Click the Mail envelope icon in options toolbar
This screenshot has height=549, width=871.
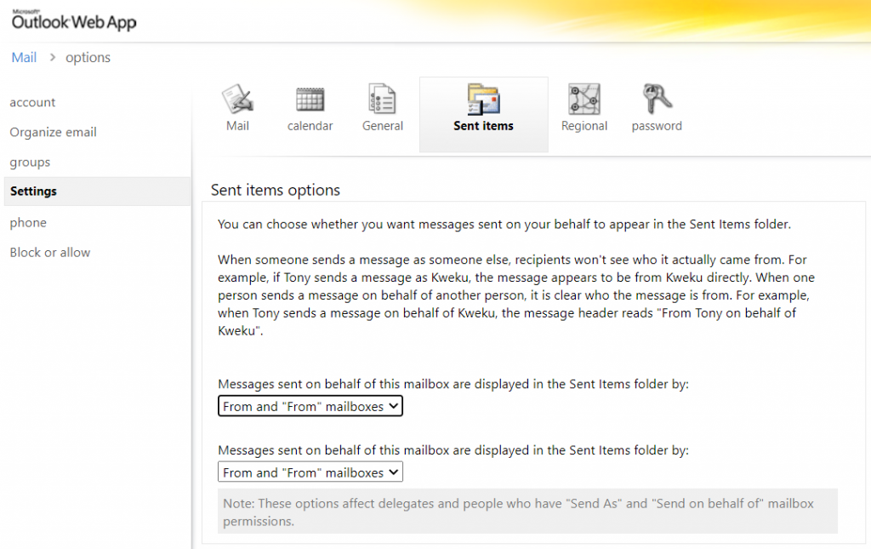(237, 100)
